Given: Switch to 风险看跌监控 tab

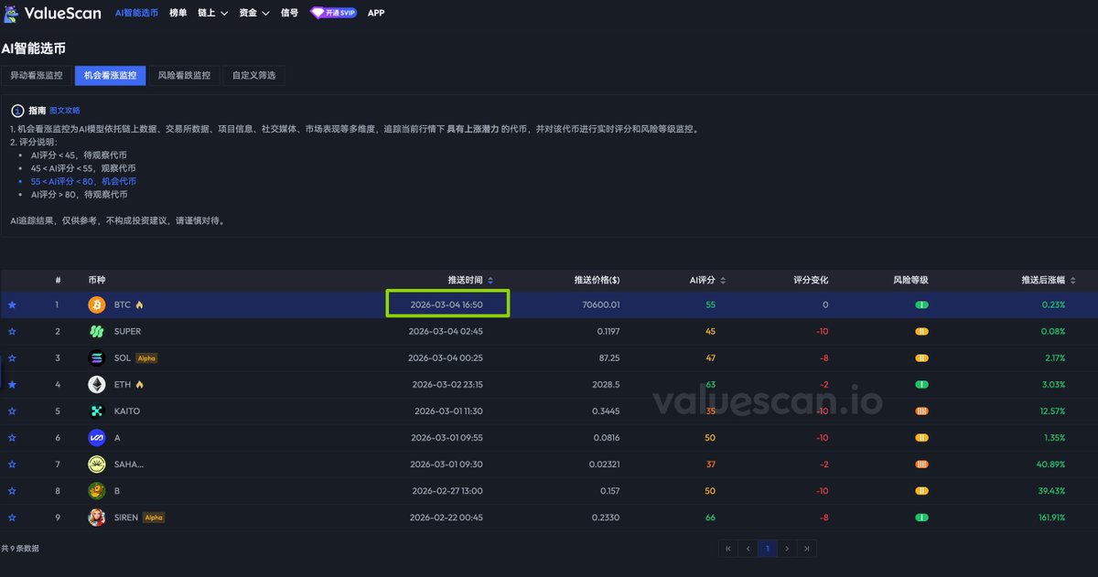Looking at the screenshot, I should click(x=184, y=75).
